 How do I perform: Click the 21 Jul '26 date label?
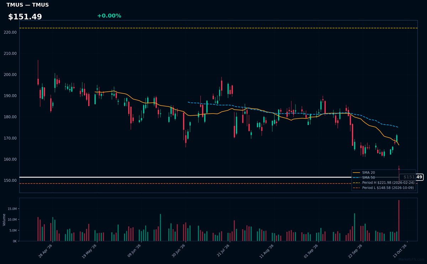(x=223, y=250)
